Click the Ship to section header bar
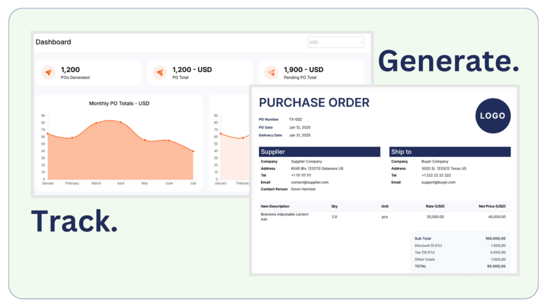This screenshot has height=307, width=547. (450, 151)
